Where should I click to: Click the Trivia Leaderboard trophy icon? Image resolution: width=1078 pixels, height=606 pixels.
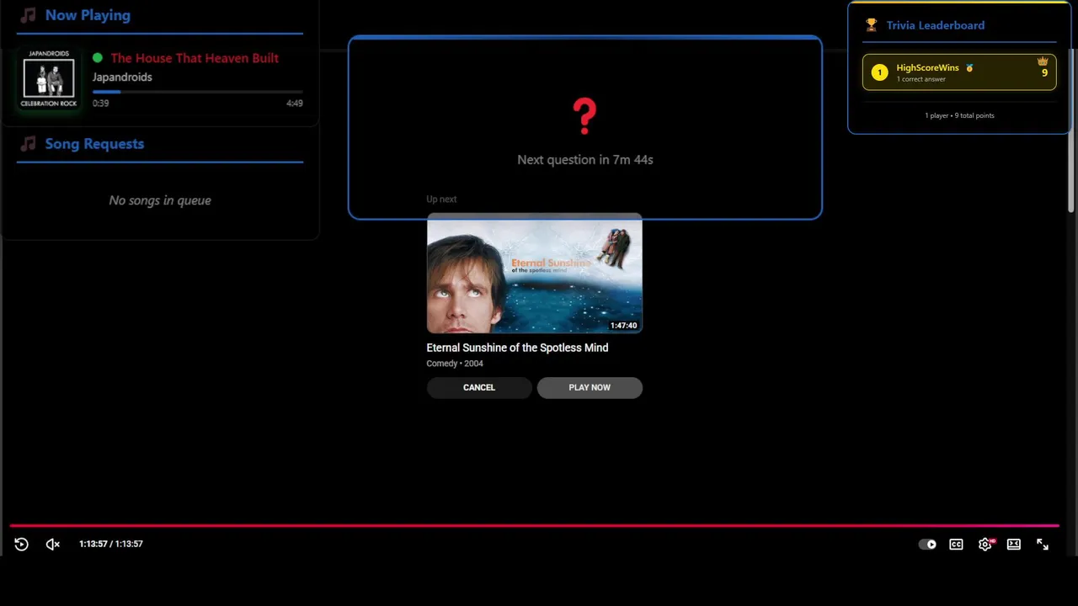tap(871, 25)
